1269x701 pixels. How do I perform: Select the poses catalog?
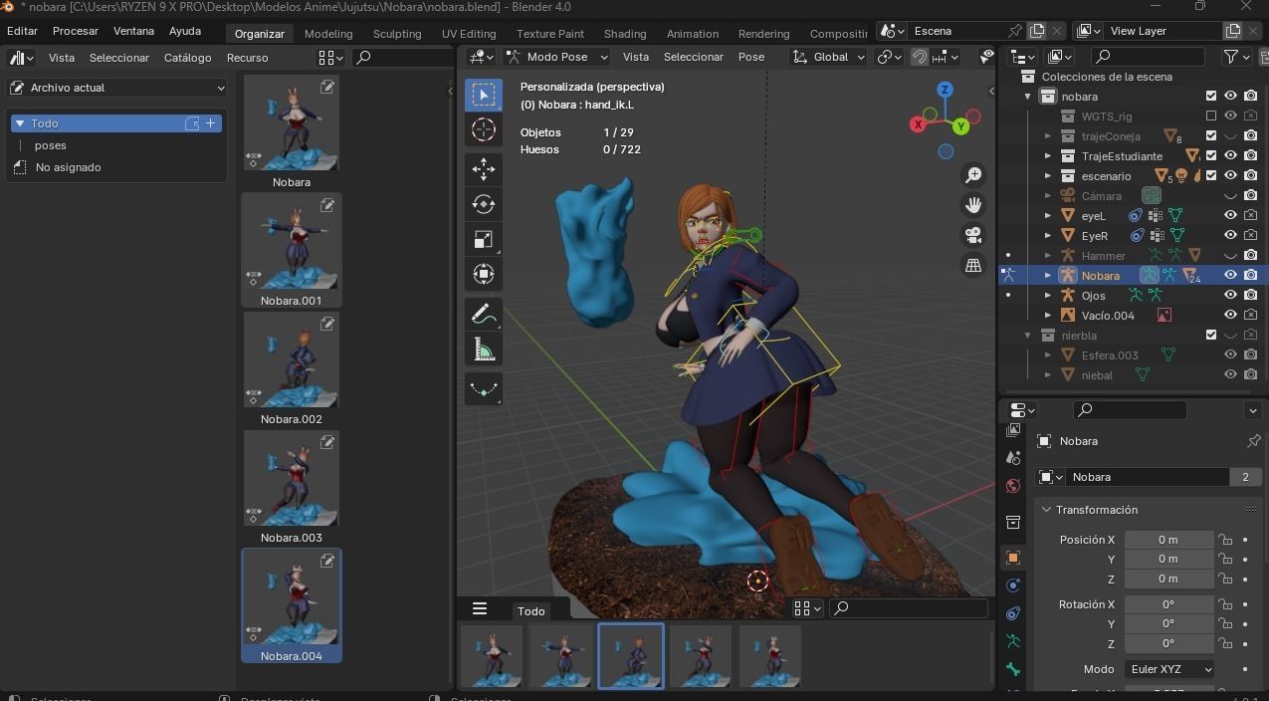(51, 145)
